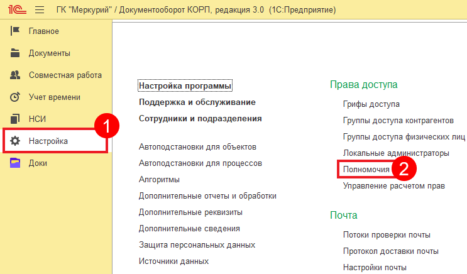Click the purple Доки icon
Viewport: 467px width, 274px height.
point(16,163)
